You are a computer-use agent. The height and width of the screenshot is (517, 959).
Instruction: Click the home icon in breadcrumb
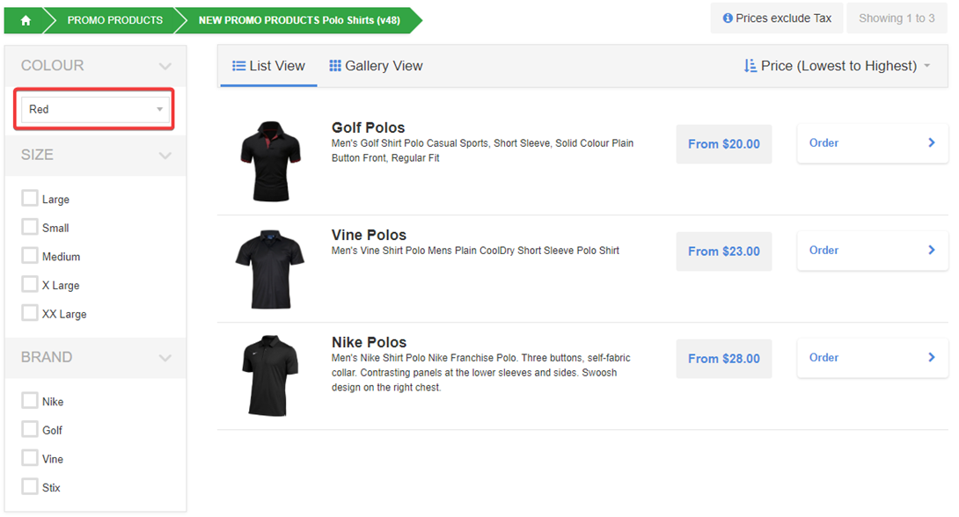coord(26,20)
